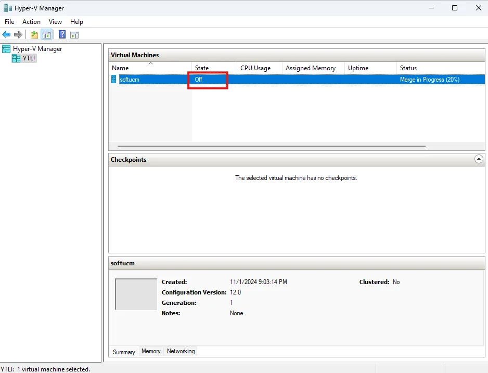Screen dimensions: 488x373
Task: Click the gray Forward arrow in toolbar
Action: tap(18, 34)
